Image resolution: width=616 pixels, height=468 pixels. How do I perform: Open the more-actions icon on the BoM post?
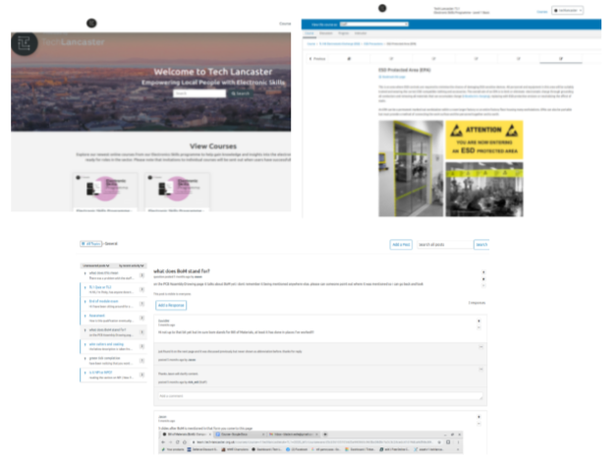point(483,286)
